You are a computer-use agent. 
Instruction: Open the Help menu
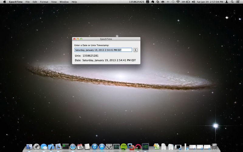(74, 2)
